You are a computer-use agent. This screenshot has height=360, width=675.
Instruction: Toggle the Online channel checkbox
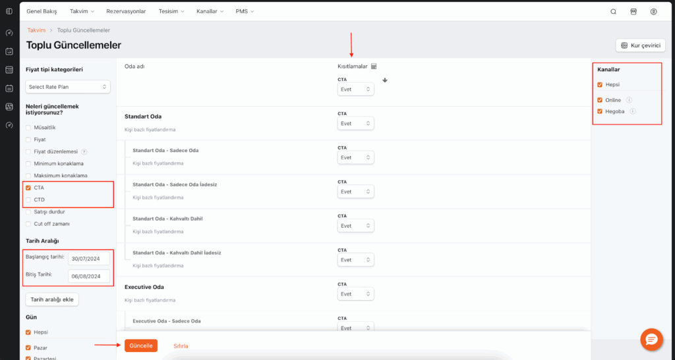[600, 100]
